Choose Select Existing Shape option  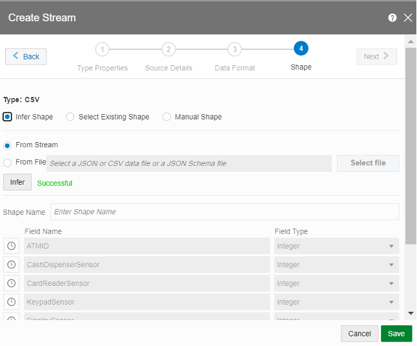tap(70, 117)
